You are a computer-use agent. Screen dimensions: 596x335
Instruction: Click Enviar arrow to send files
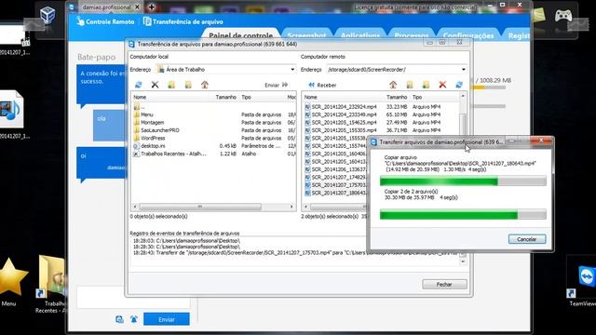coord(277,85)
